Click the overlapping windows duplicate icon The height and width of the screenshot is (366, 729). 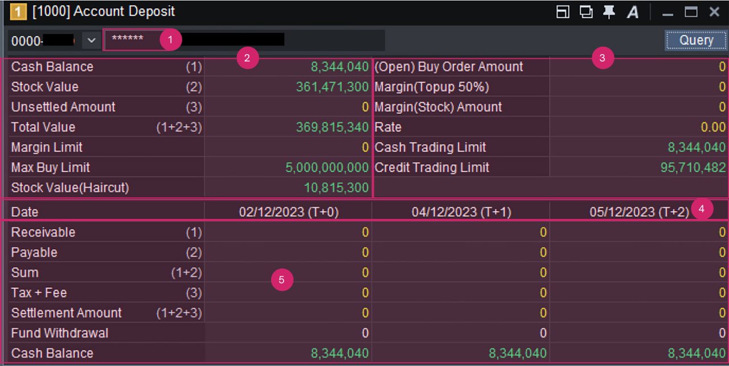point(586,12)
